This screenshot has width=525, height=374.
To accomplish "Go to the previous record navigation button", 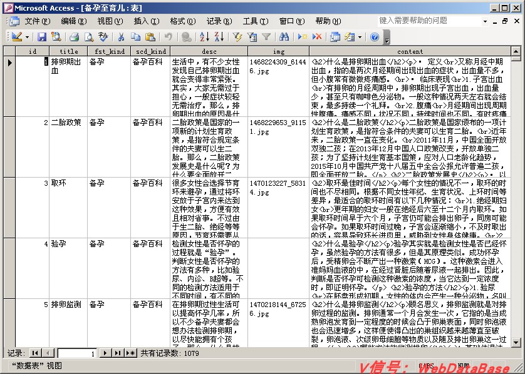I will click(48, 353).
